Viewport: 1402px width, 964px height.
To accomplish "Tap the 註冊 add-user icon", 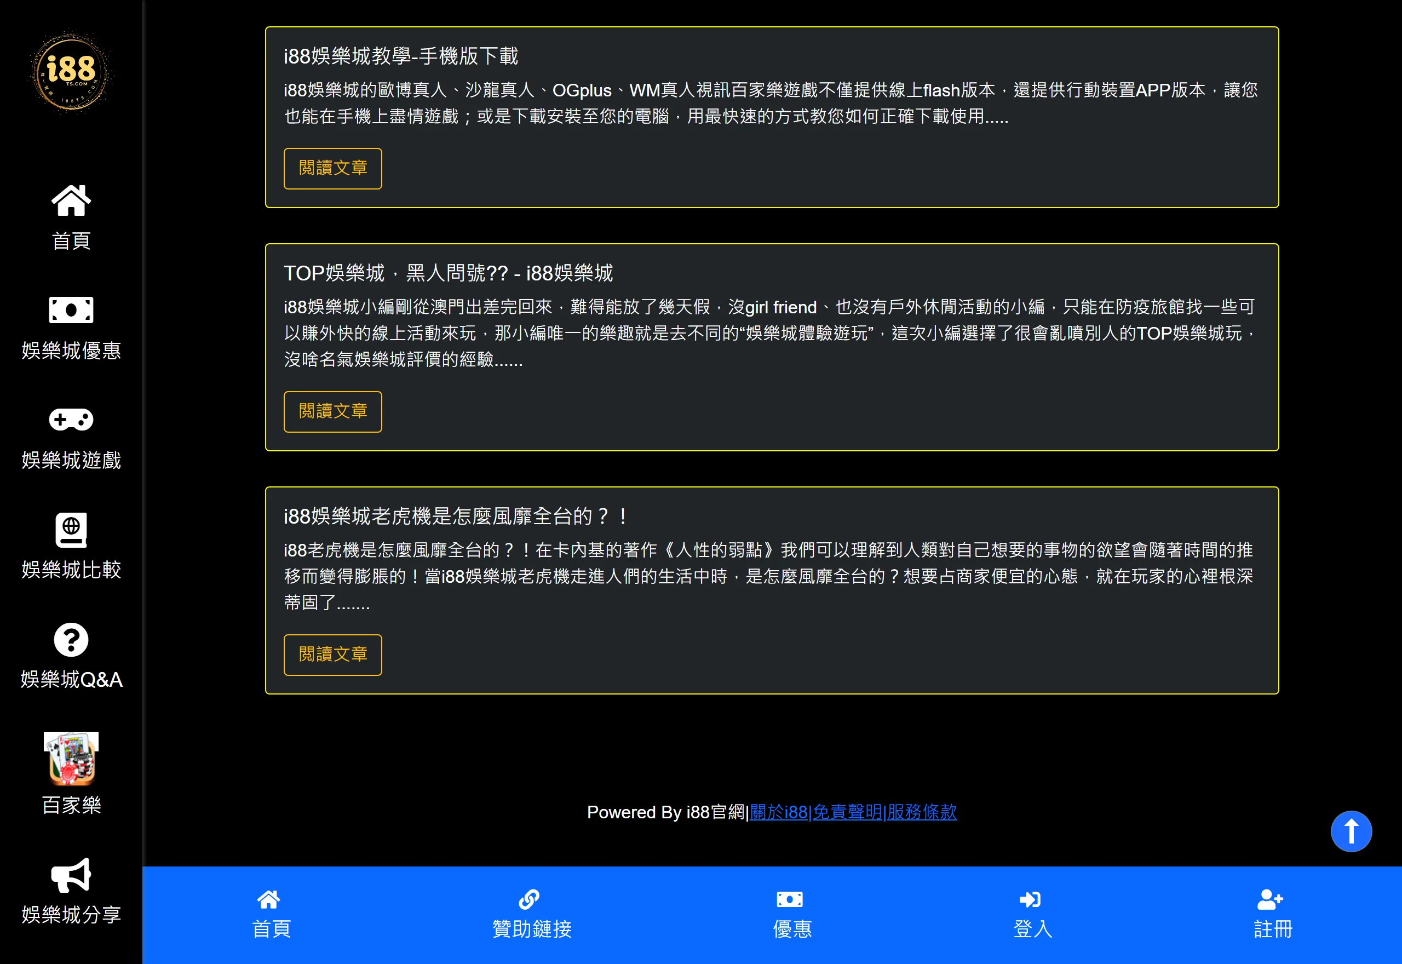I will [1271, 899].
